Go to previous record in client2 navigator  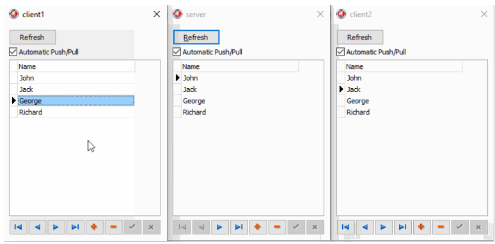365,227
